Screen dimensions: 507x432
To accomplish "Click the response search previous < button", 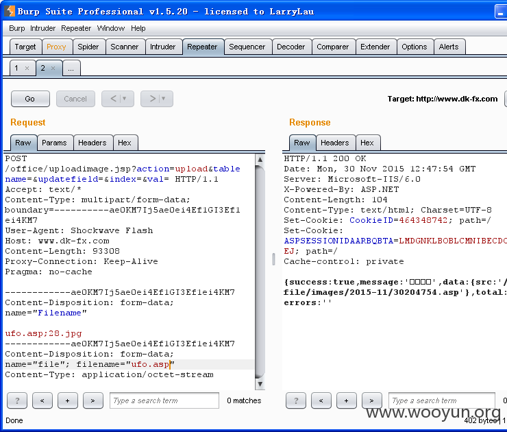I will point(321,400).
